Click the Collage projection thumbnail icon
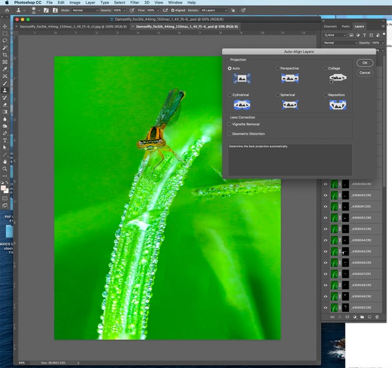Viewport: 392px width, 368px height. tap(338, 78)
